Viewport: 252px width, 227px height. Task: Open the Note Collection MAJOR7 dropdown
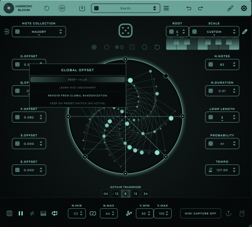point(39,32)
